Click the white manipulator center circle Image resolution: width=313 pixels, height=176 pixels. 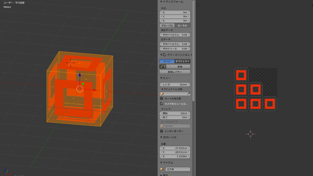tap(80, 89)
